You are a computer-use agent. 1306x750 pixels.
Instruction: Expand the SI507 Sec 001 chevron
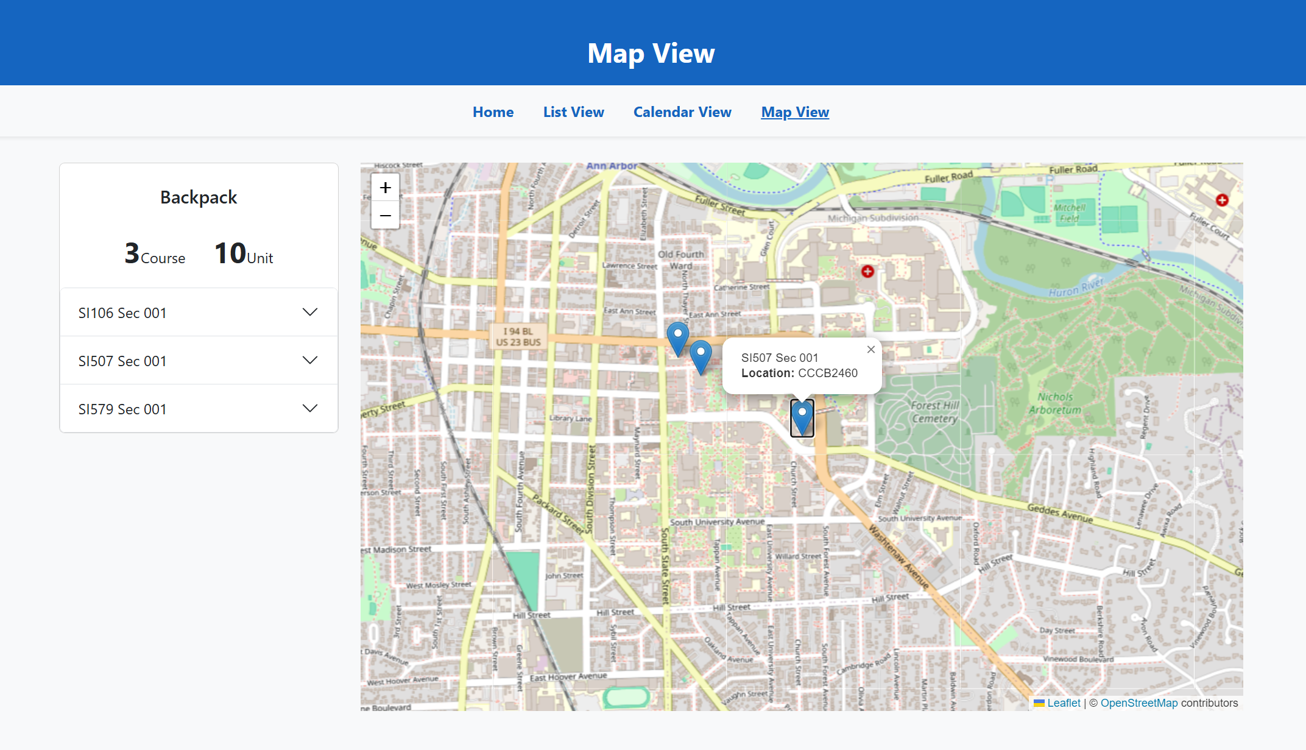[309, 361]
